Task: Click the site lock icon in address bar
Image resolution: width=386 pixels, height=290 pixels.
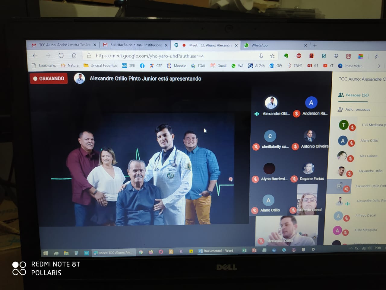Action: pos(89,56)
